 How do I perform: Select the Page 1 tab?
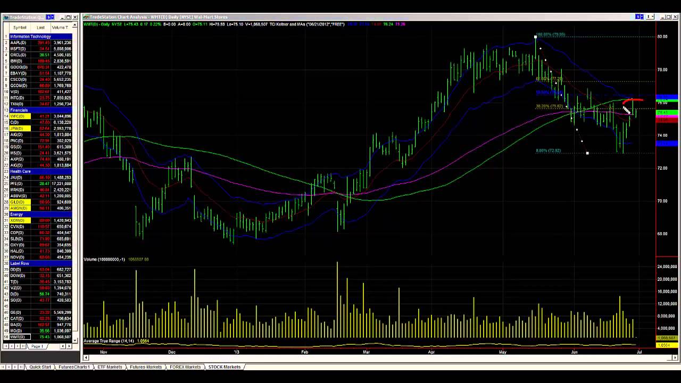(x=37, y=346)
